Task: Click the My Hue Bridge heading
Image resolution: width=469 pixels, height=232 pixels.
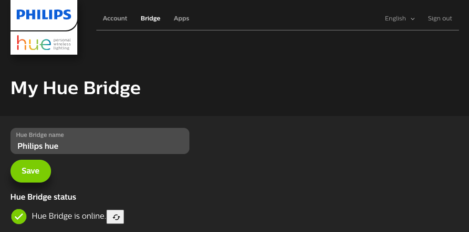Action: pyautogui.click(x=75, y=88)
